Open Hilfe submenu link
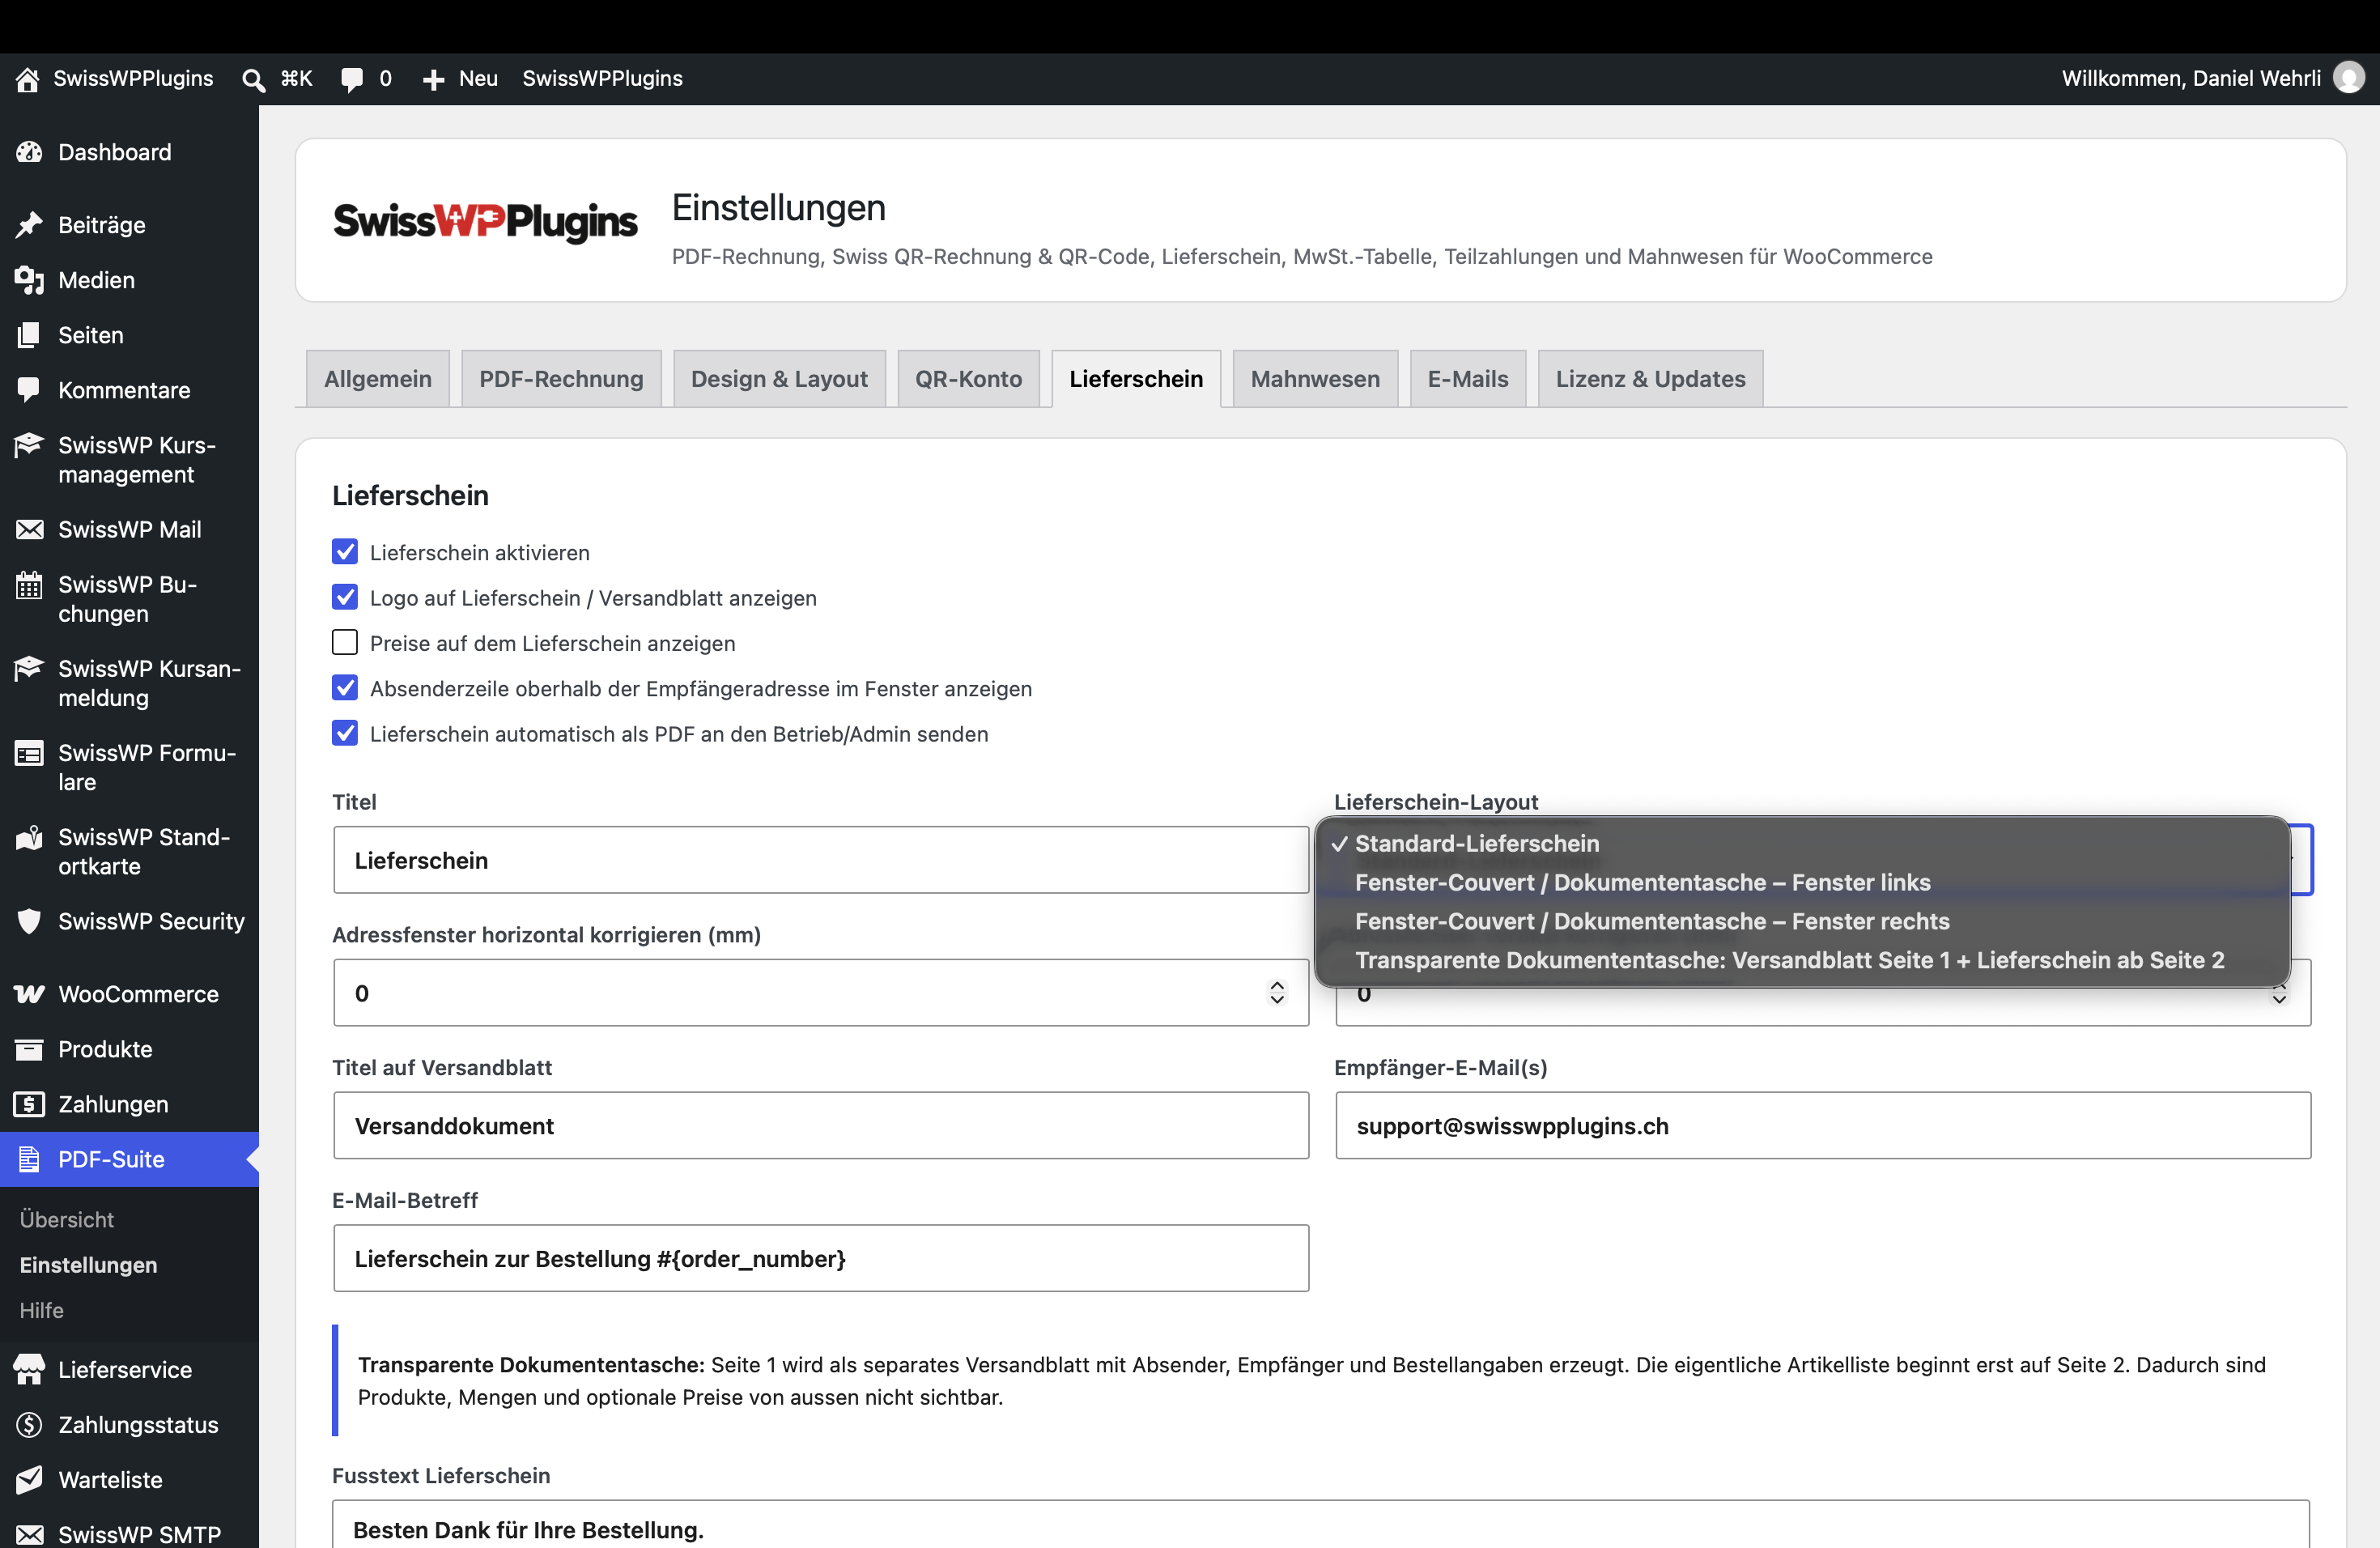The image size is (2380, 1548). click(x=42, y=1311)
